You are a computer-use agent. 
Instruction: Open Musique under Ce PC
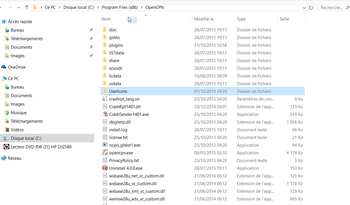[x=19, y=113]
